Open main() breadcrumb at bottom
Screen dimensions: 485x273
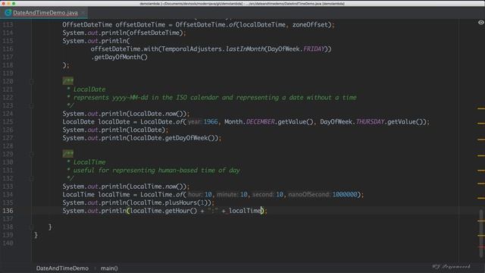(x=109, y=268)
